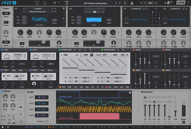The image size is (191, 129).
Task: Select the sine waveform icon for O2
Action: pyautogui.click(x=86, y=9)
